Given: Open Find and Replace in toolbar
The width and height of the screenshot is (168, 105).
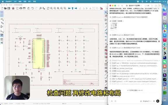Looking at the screenshot, I should [x=44, y=8].
